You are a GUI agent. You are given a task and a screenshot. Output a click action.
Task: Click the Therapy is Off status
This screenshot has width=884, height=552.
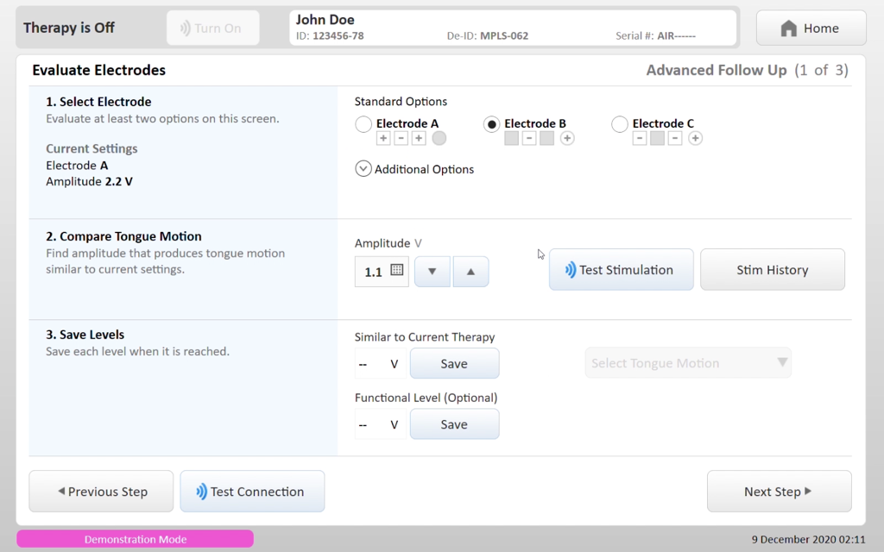pos(69,28)
